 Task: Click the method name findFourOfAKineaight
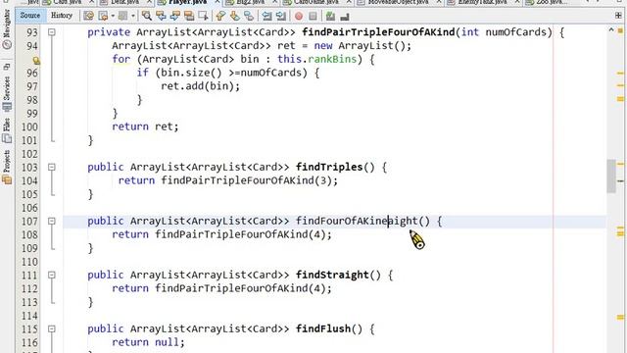coord(357,221)
